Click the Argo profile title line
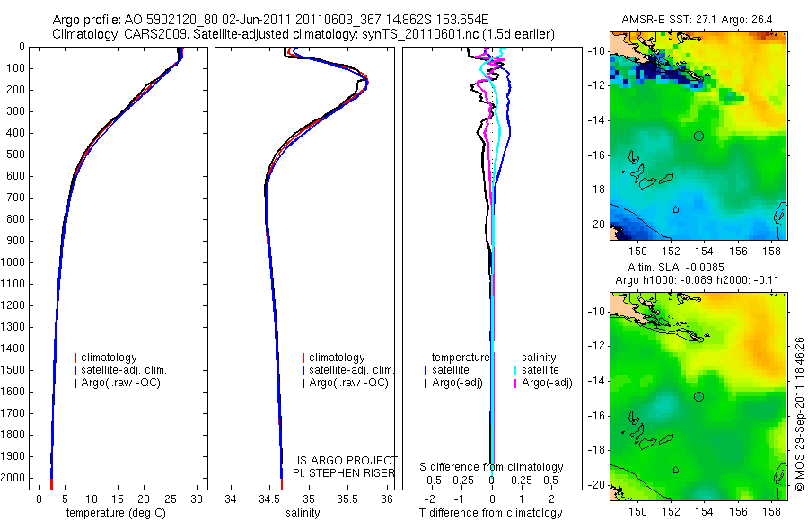This screenshot has height=521, width=808. tap(270, 20)
